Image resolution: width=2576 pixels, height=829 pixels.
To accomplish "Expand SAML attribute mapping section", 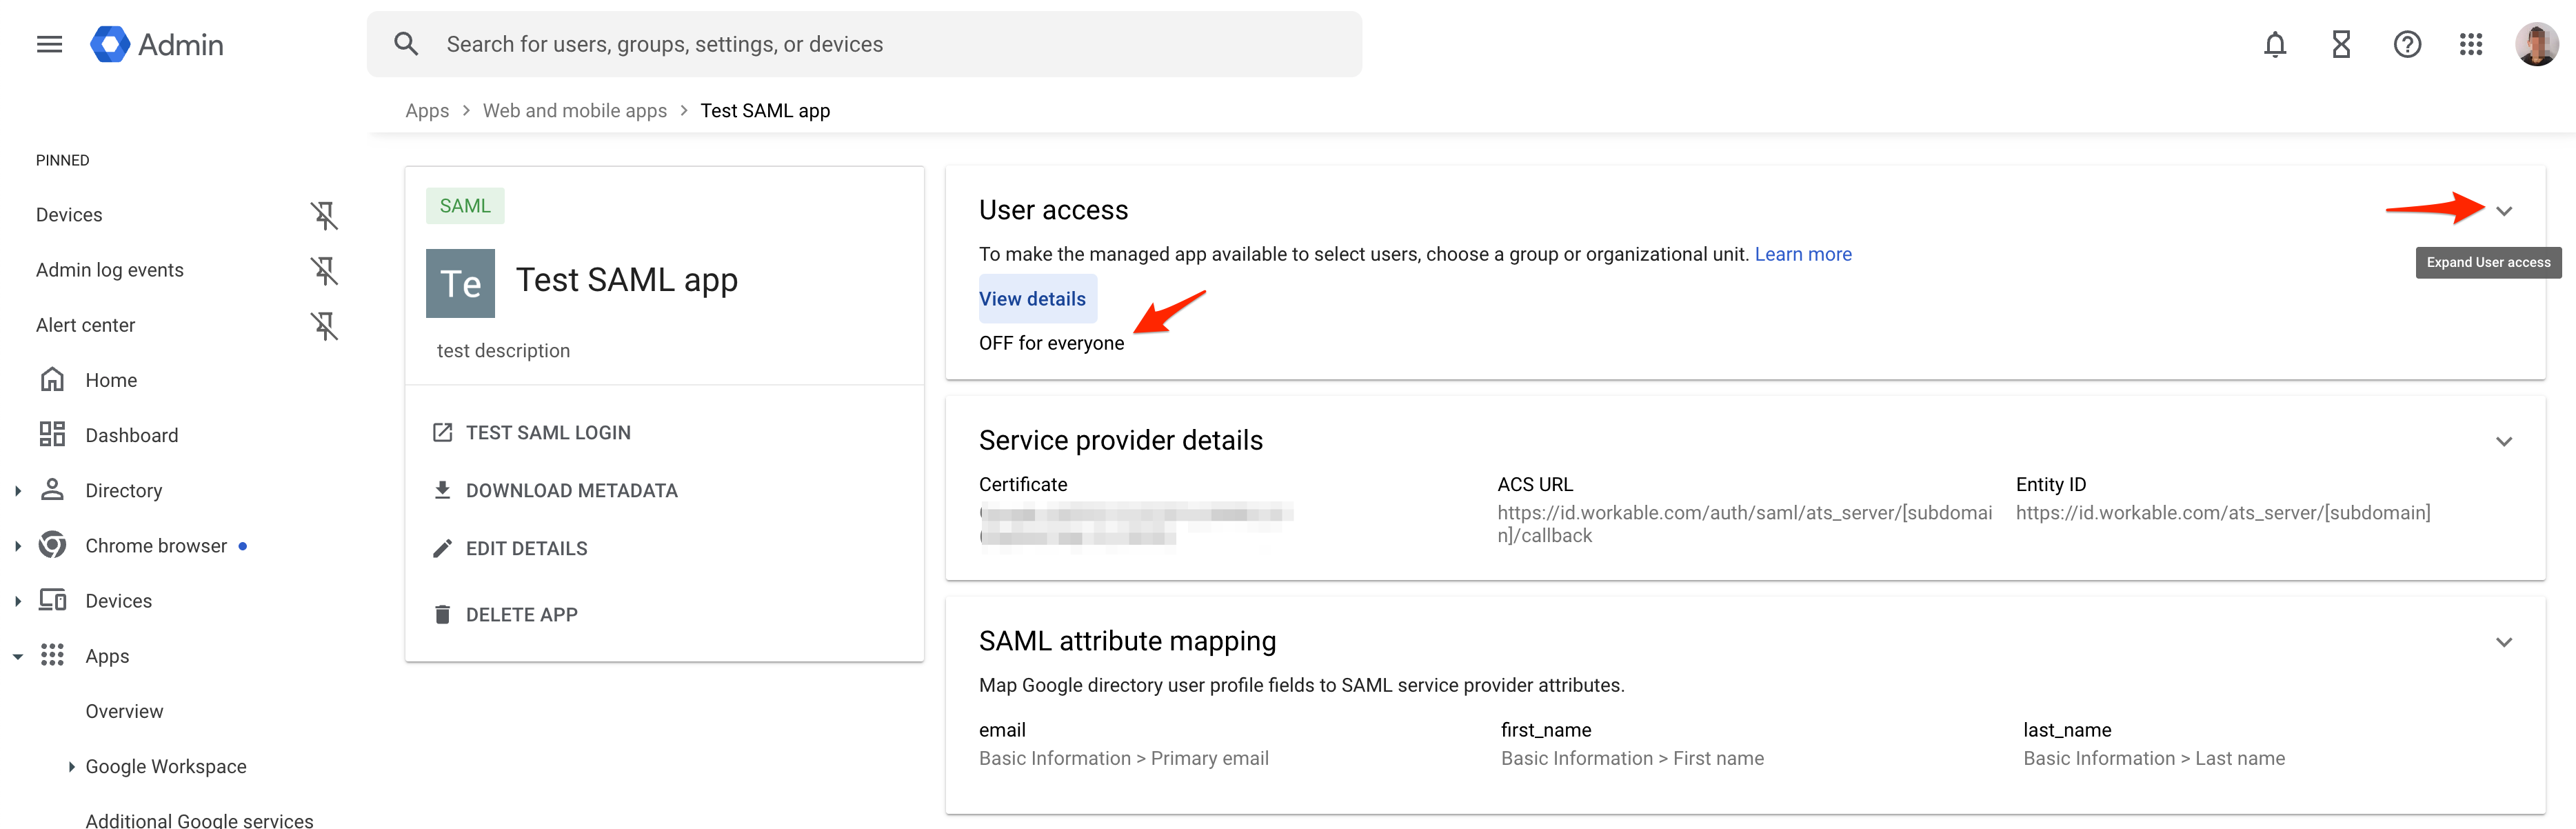I will [x=2503, y=642].
